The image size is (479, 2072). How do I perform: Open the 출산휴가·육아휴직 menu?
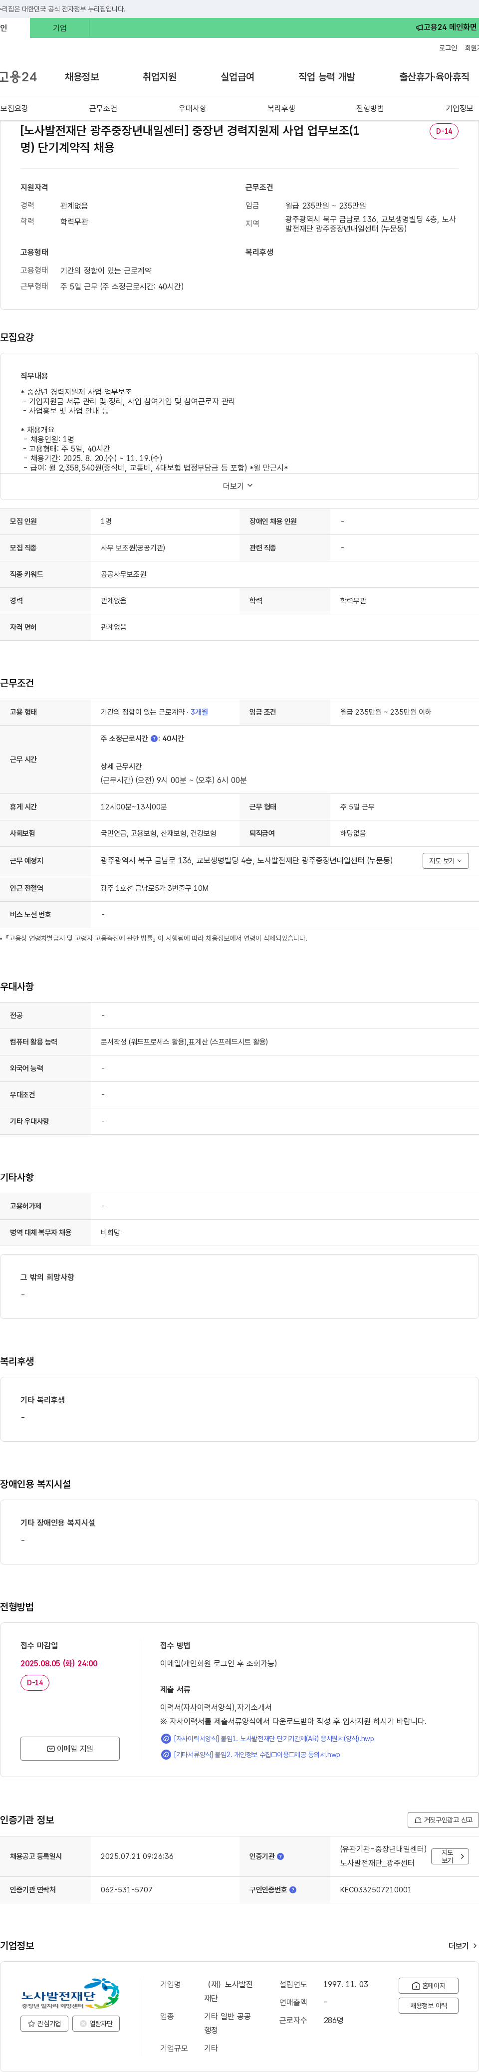pos(434,77)
